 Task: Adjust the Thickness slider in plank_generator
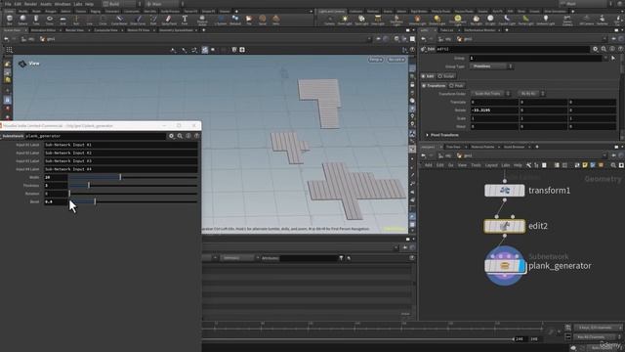pyautogui.click(x=133, y=186)
